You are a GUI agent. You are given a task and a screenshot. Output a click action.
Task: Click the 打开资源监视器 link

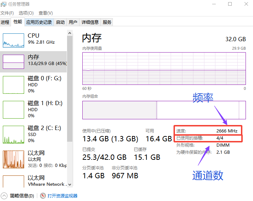pos(62,196)
